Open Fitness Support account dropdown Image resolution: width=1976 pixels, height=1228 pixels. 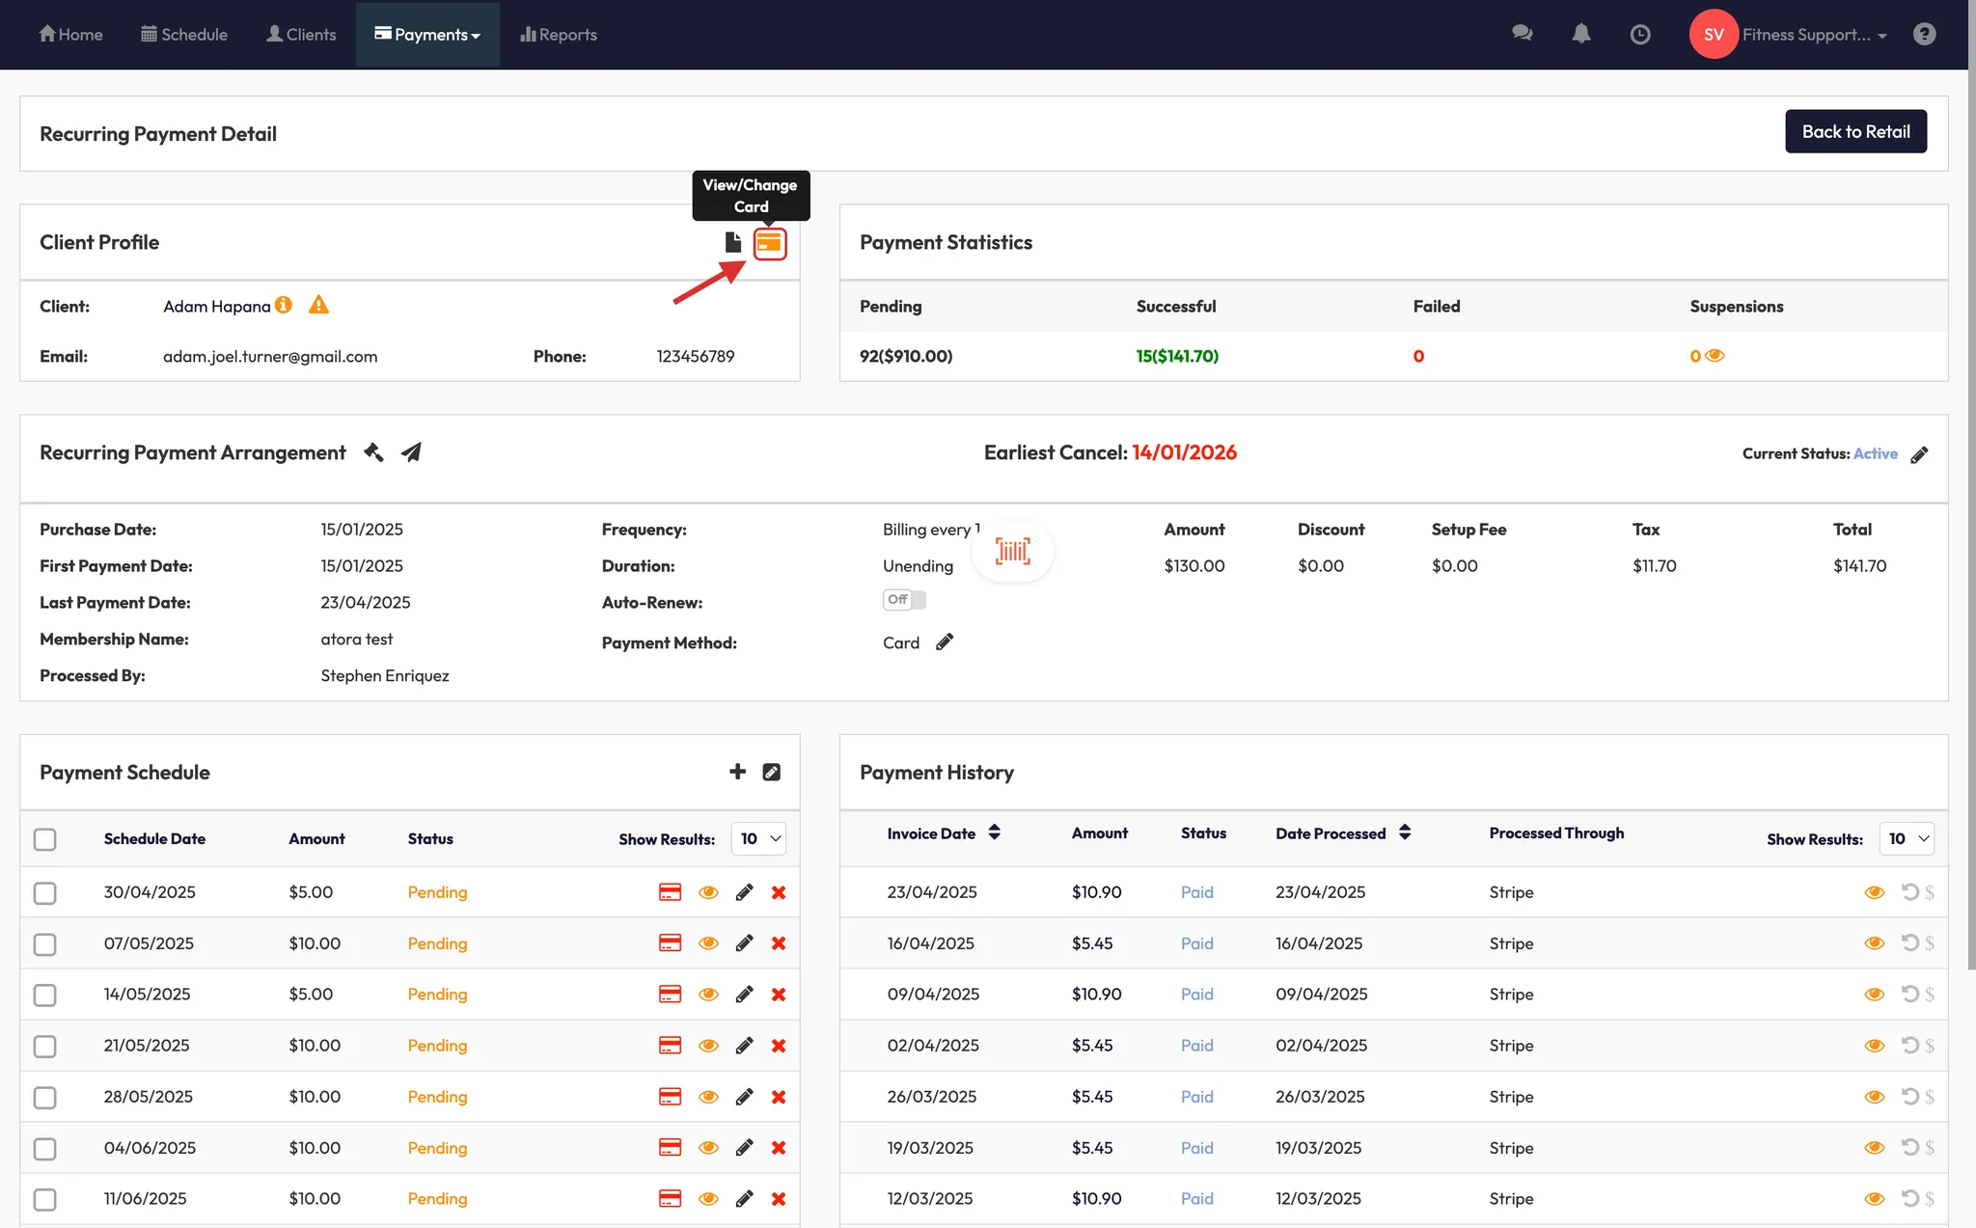(x=1812, y=35)
